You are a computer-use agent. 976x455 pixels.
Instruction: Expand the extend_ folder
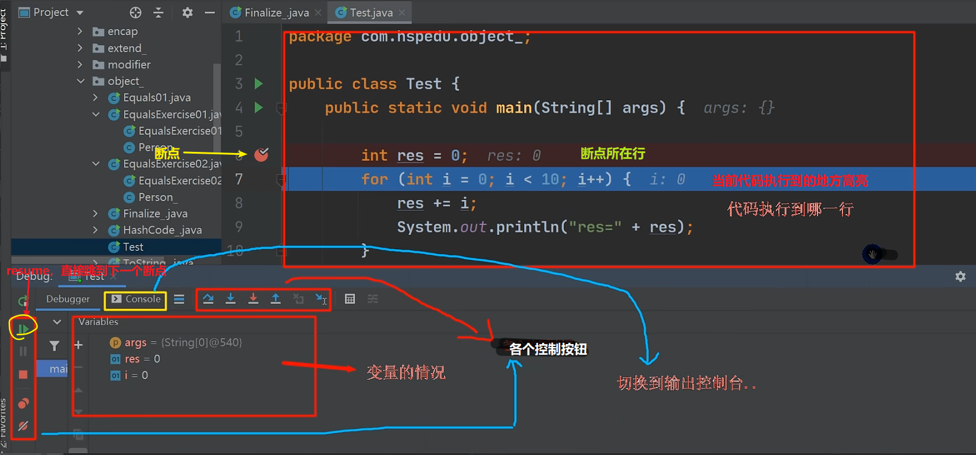tap(80, 47)
